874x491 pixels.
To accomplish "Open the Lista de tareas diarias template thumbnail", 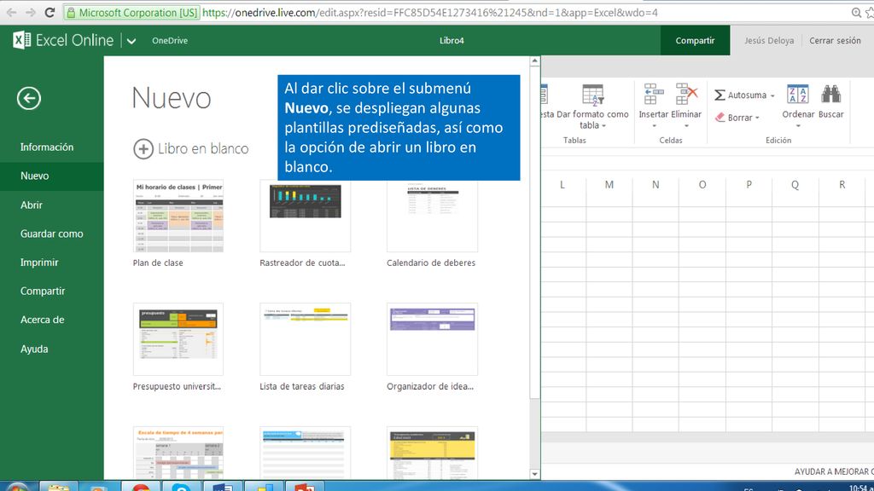I will coord(306,339).
